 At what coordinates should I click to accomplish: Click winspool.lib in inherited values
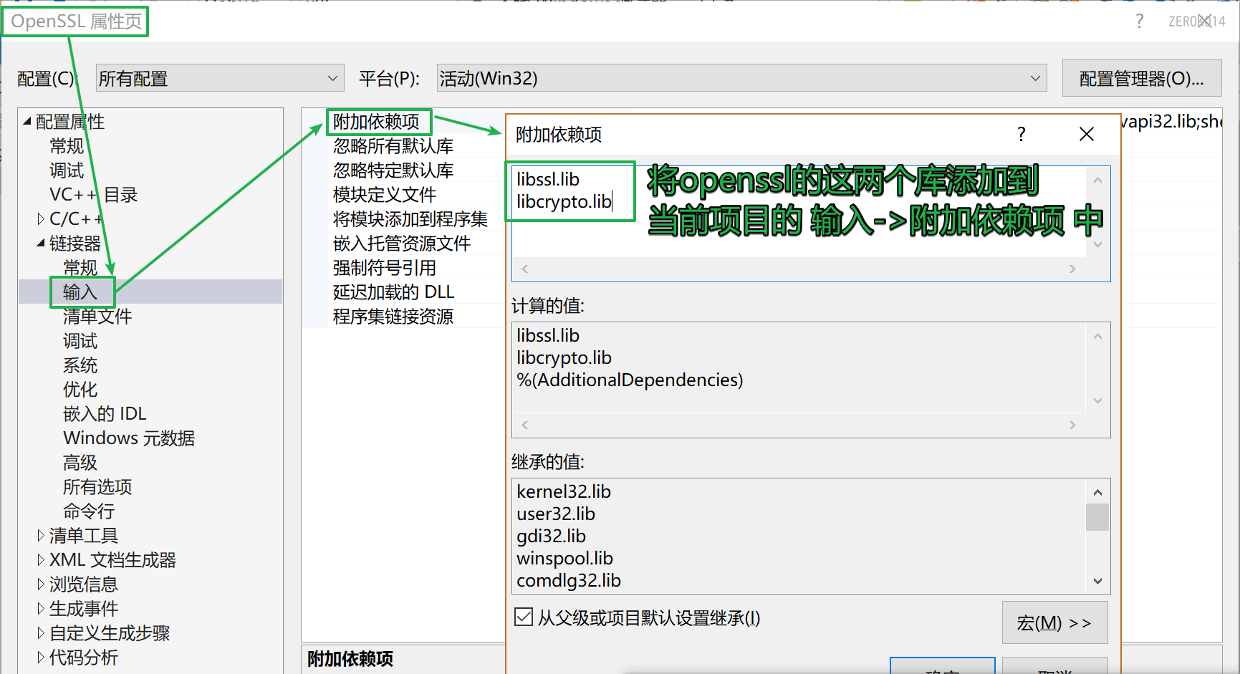[564, 558]
